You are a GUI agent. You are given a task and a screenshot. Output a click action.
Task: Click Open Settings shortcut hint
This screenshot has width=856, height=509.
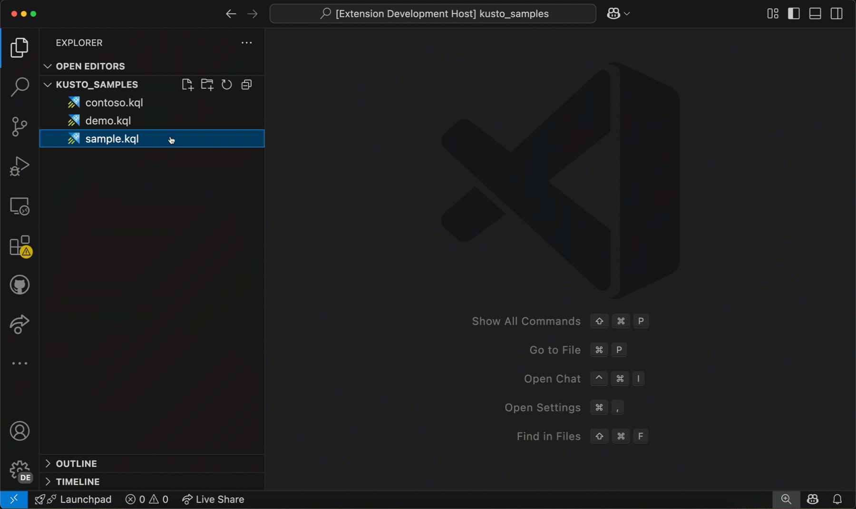pos(564,408)
